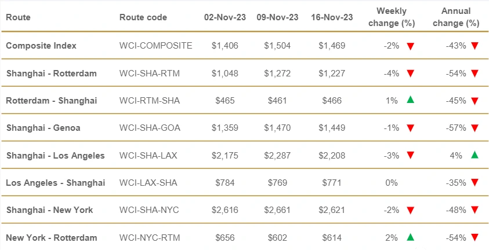Click the Annual change (%) column header
The image size is (489, 250).
click(x=456, y=17)
